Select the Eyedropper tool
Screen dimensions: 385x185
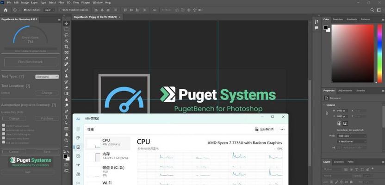pos(66,58)
